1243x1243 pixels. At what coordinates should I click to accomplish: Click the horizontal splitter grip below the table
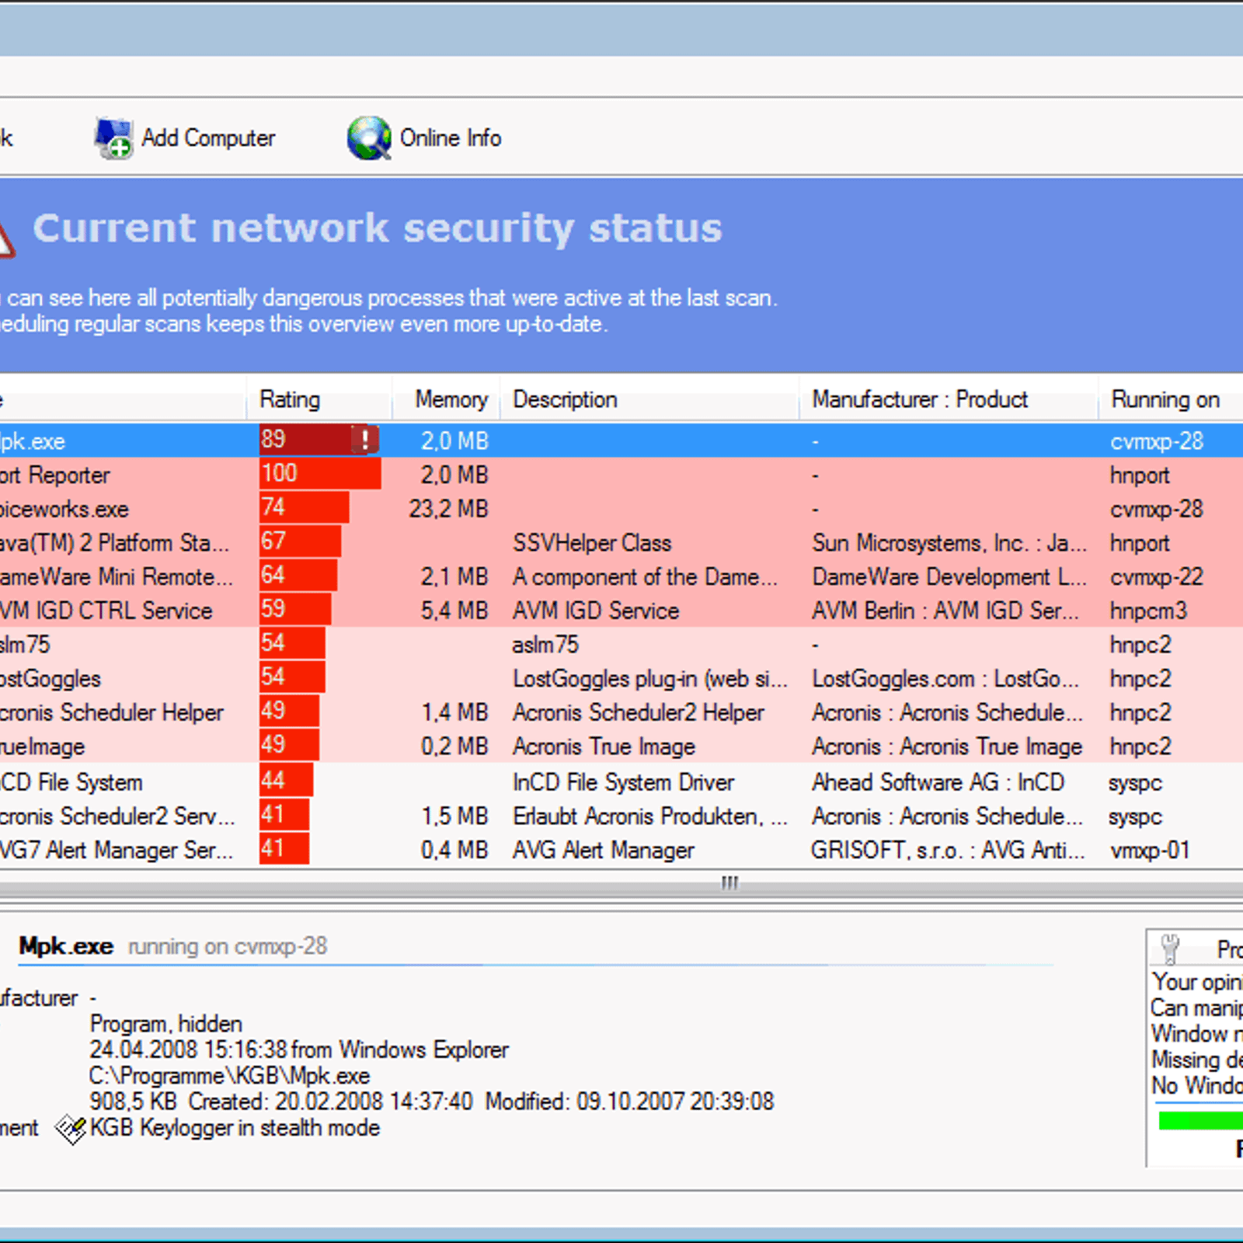729,883
